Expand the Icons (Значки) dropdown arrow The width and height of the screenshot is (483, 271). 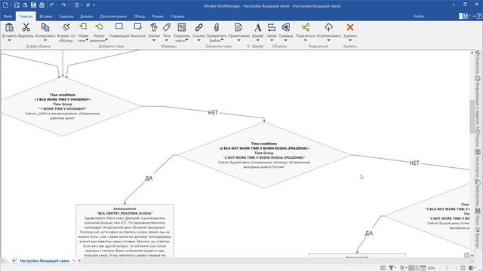(154, 40)
